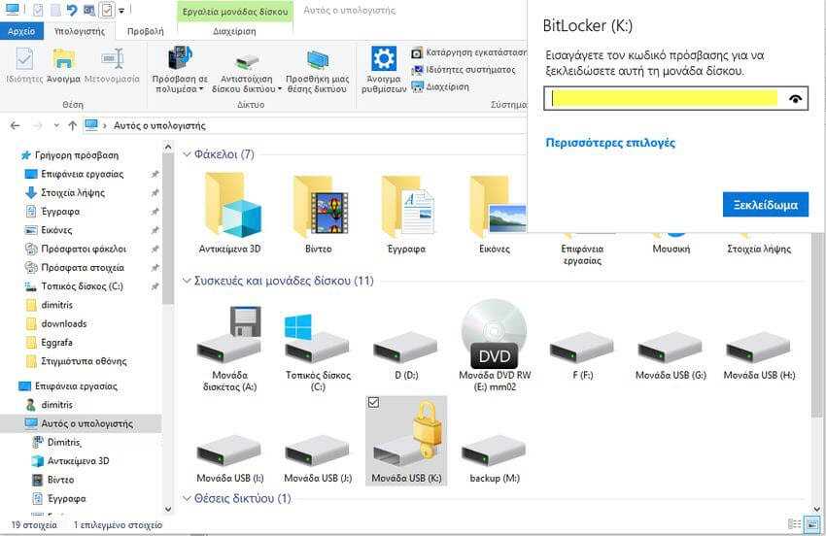Click the navigation pane scroll up arrow
Viewport: 826px width, 536px height.
click(168, 147)
